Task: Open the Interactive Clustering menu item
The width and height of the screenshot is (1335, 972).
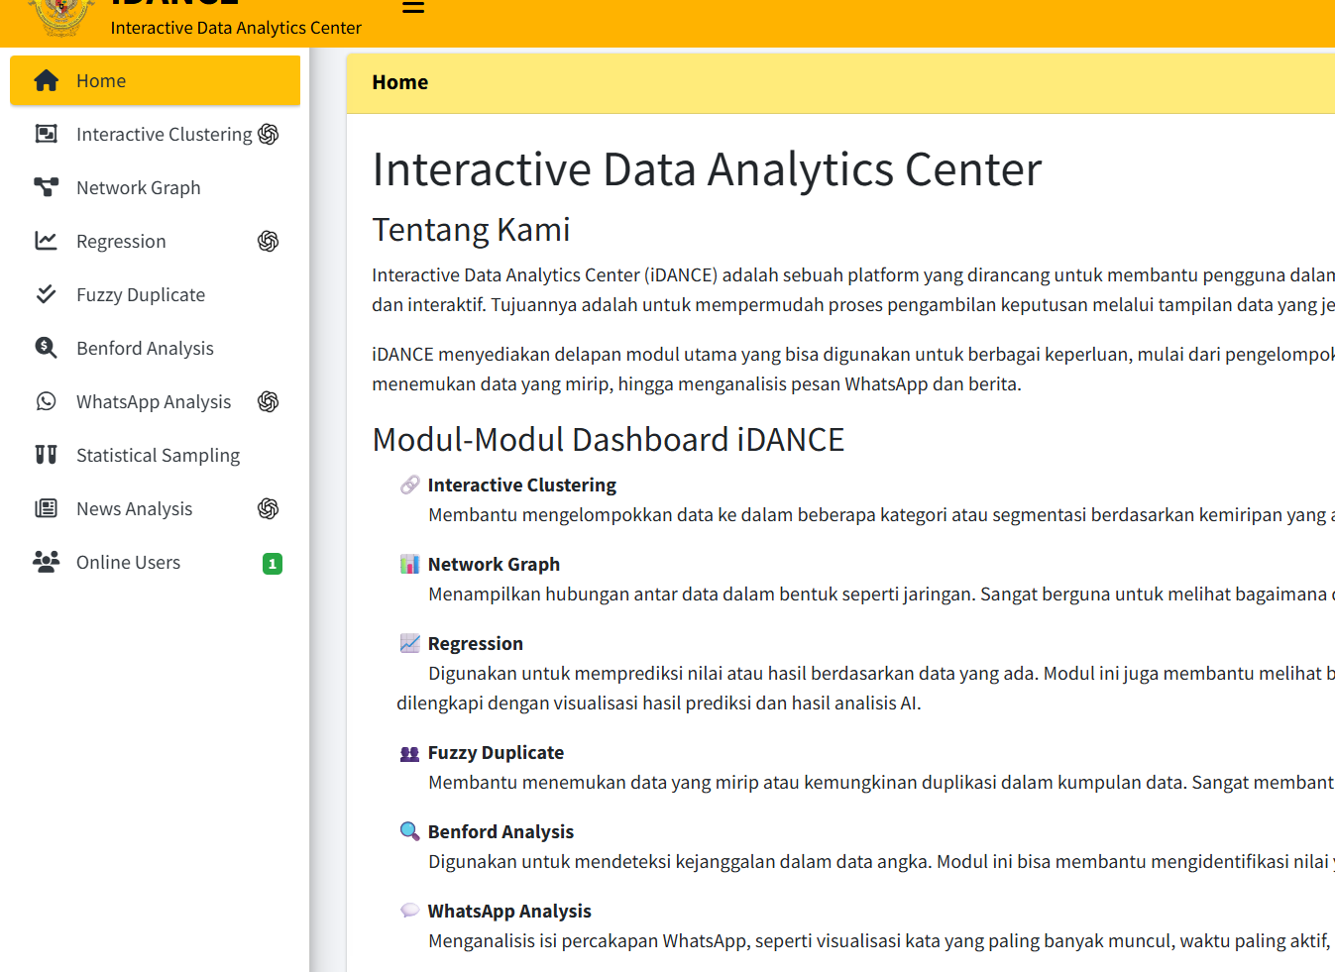Action: click(164, 135)
